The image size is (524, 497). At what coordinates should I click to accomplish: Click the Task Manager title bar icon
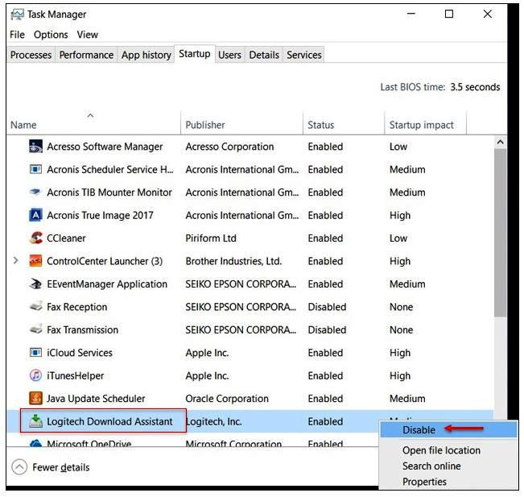(x=17, y=14)
